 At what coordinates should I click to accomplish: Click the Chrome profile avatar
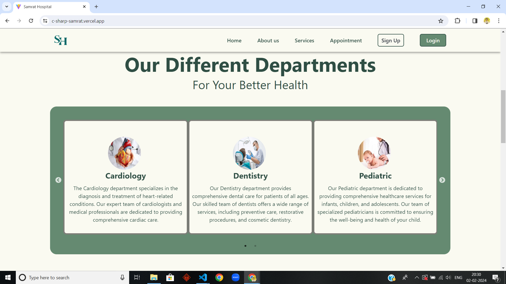[487, 21]
